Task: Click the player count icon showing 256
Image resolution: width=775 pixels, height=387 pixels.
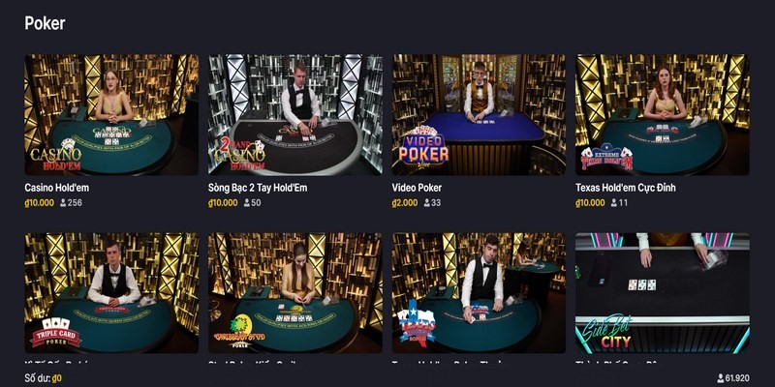Action: click(63, 203)
